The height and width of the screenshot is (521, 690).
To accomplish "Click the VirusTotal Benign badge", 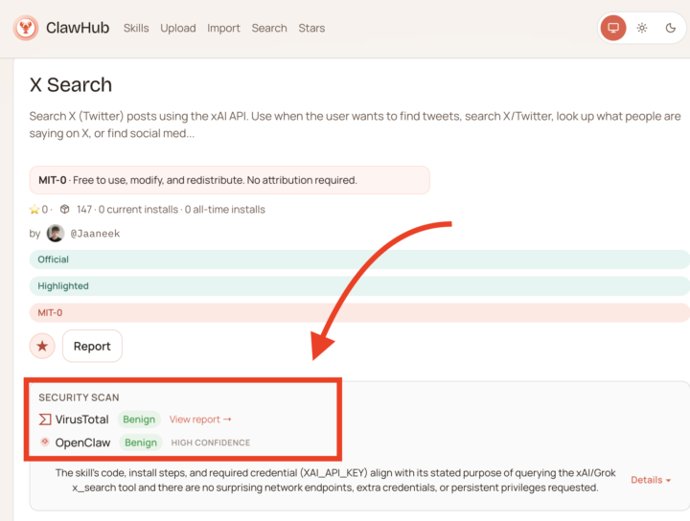I will 139,419.
